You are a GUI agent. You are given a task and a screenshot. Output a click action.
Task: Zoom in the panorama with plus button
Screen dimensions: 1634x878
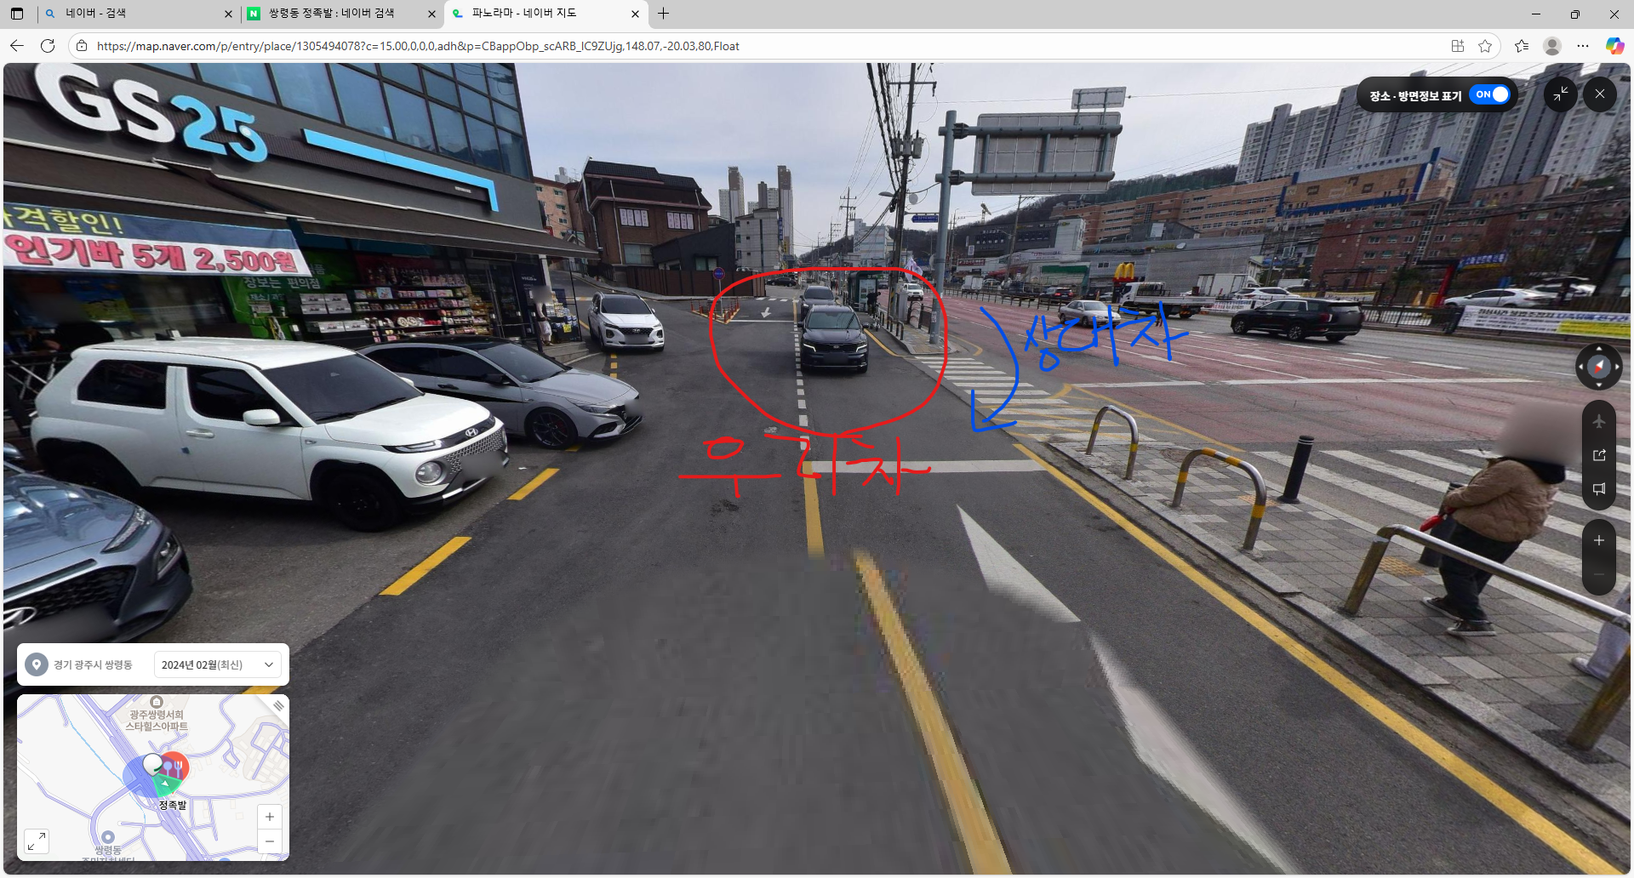pyautogui.click(x=1599, y=540)
